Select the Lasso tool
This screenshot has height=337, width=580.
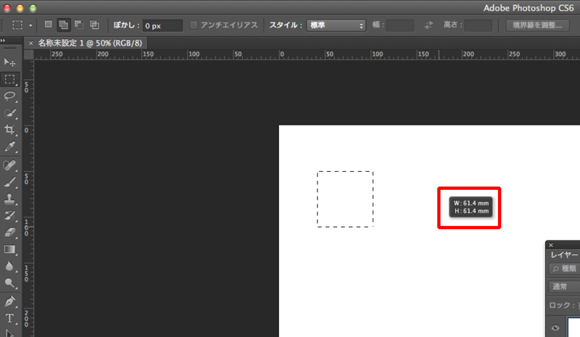point(9,96)
